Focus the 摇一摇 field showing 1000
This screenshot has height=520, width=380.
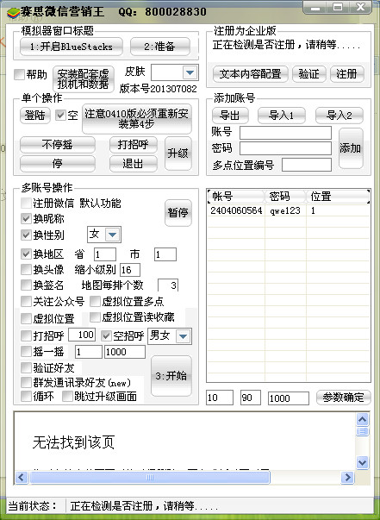click(125, 352)
